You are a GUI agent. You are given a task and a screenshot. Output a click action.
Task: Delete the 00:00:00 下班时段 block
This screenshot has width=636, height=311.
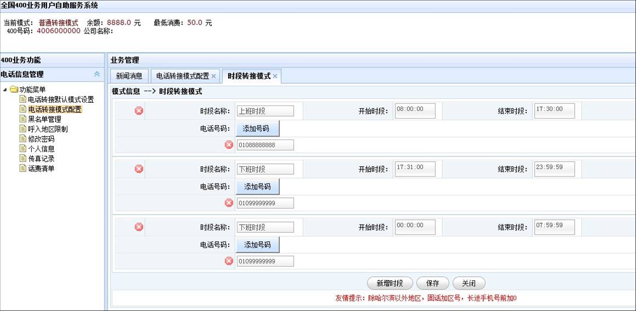point(138,227)
